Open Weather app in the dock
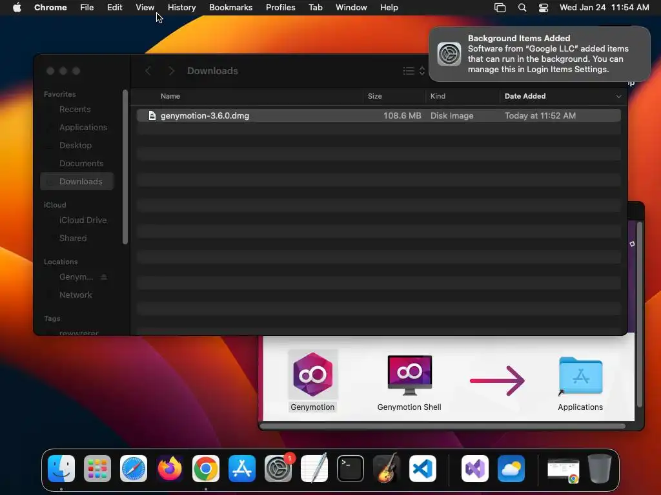 [x=511, y=469]
